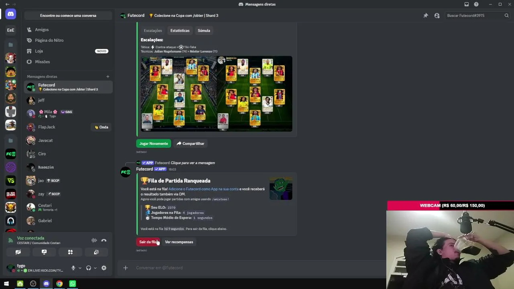The width and height of the screenshot is (514, 289).
Task: Open the Mila direct message
Action: click(x=68, y=114)
